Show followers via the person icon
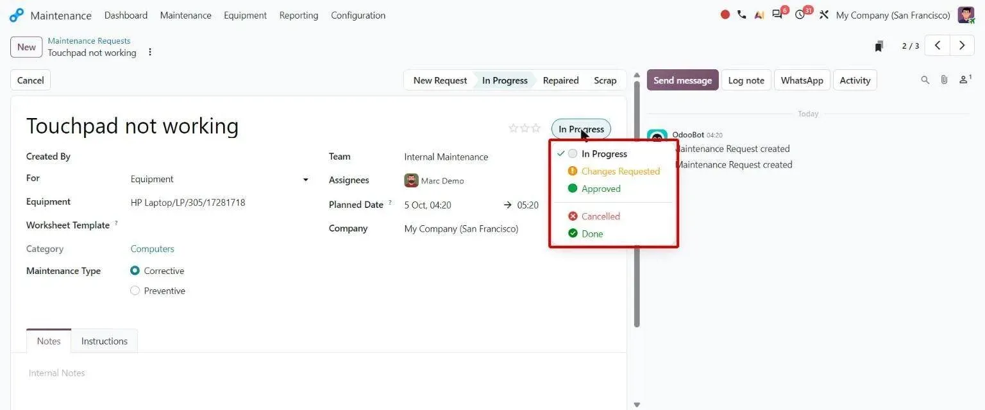 [x=965, y=80]
